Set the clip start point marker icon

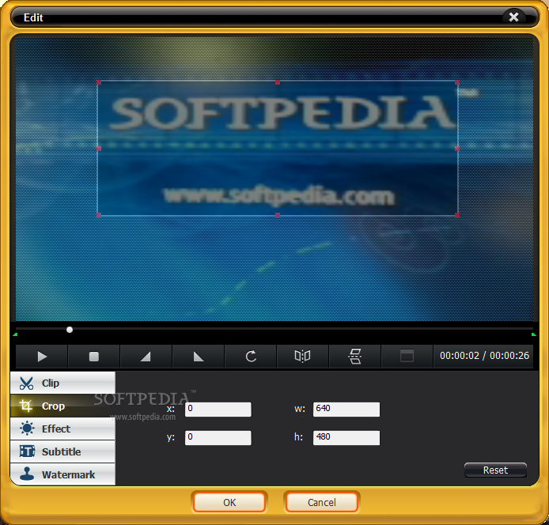coord(146,357)
